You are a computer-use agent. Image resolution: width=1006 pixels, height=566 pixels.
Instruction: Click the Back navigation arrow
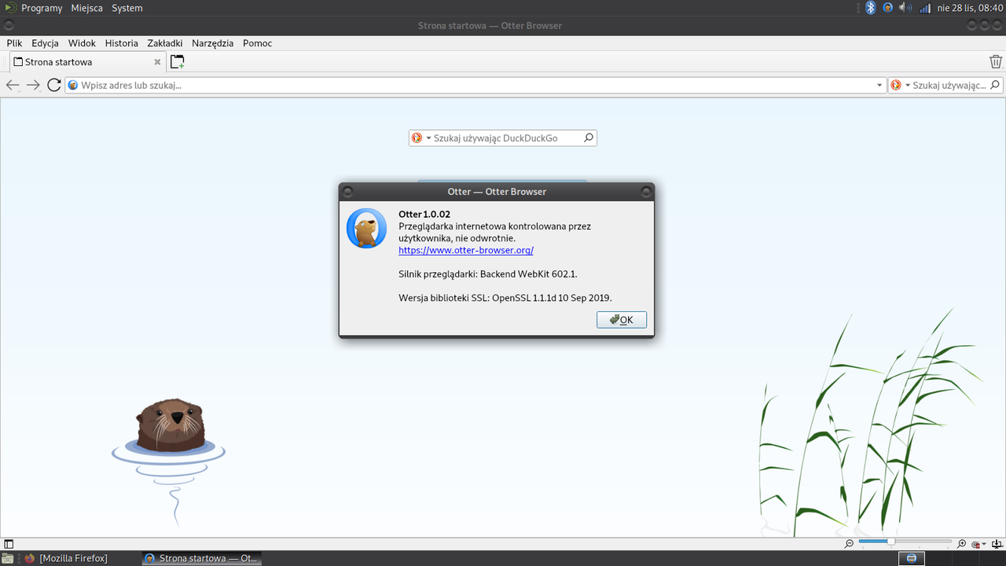point(13,85)
